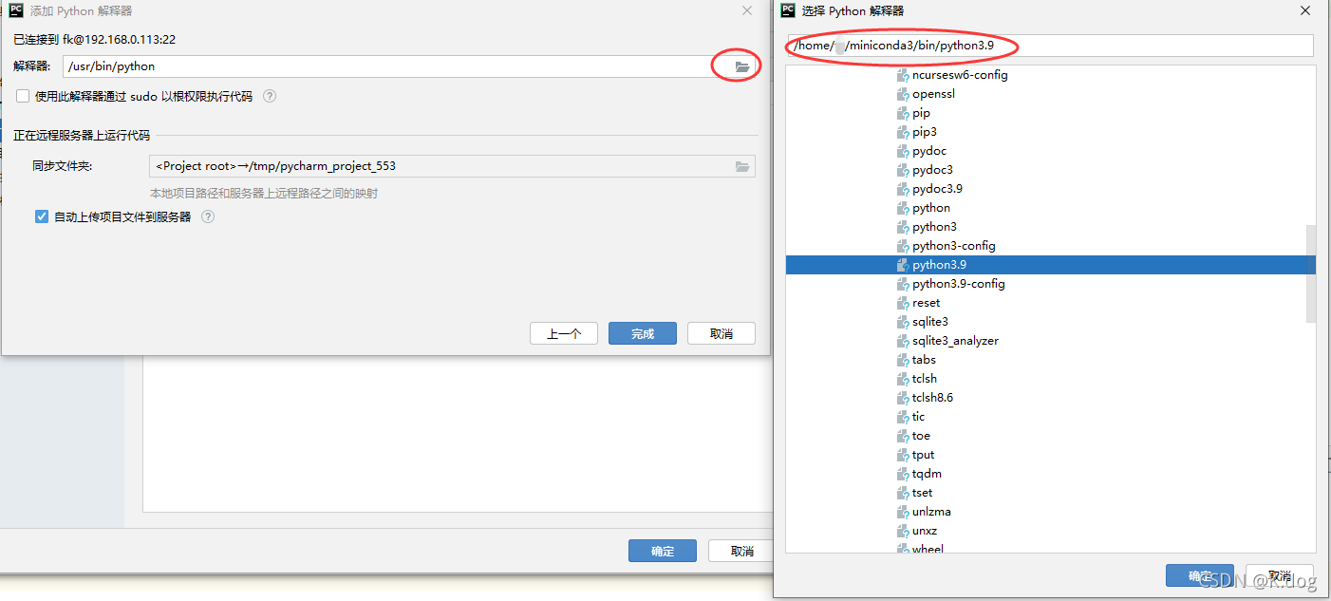The height and width of the screenshot is (601, 1331).
Task: Open help icon next to sudo option
Action: (270, 96)
